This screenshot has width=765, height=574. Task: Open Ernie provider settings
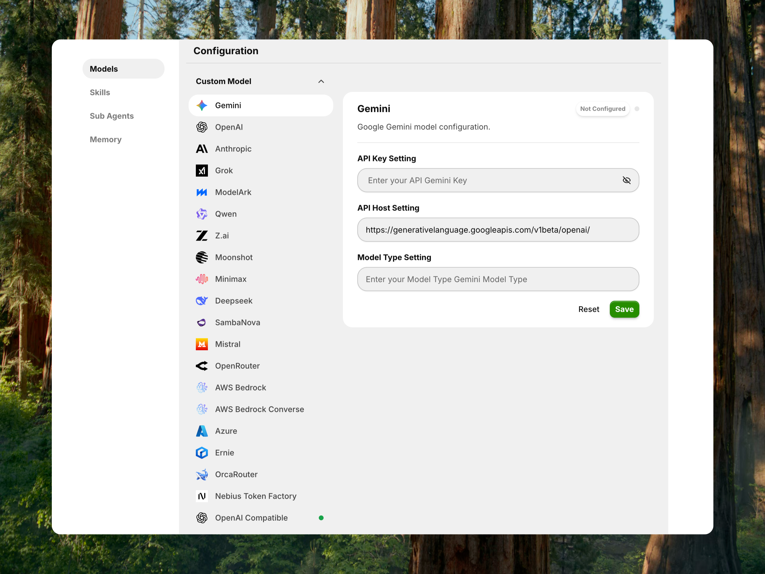pyautogui.click(x=224, y=453)
